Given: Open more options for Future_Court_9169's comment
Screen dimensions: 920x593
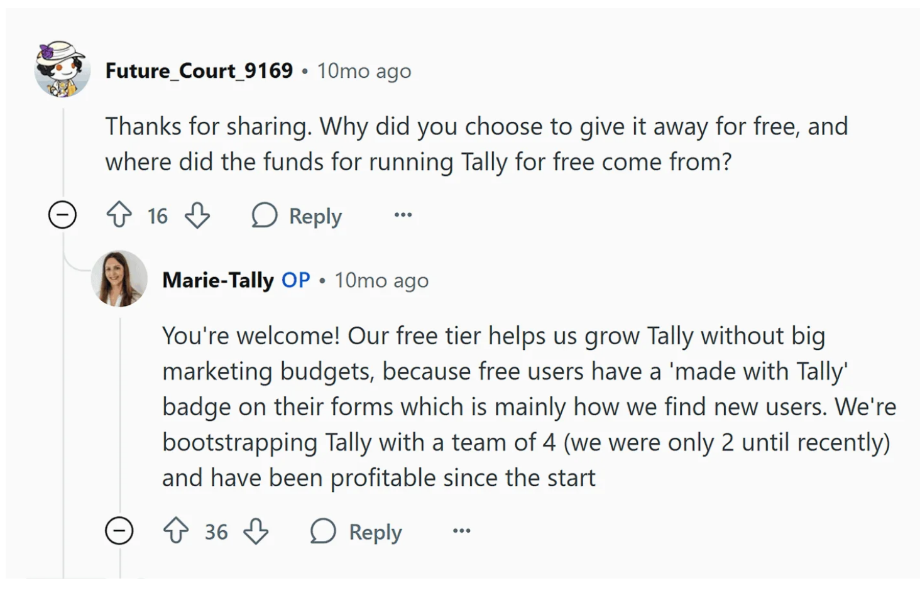Looking at the screenshot, I should coord(403,215).
